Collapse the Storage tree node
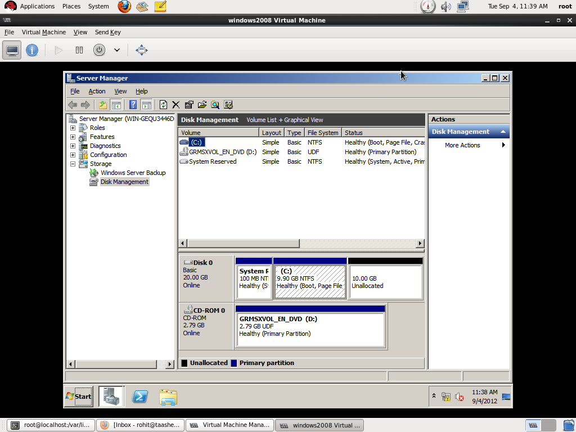Image resolution: width=576 pixels, height=432 pixels. [73, 164]
